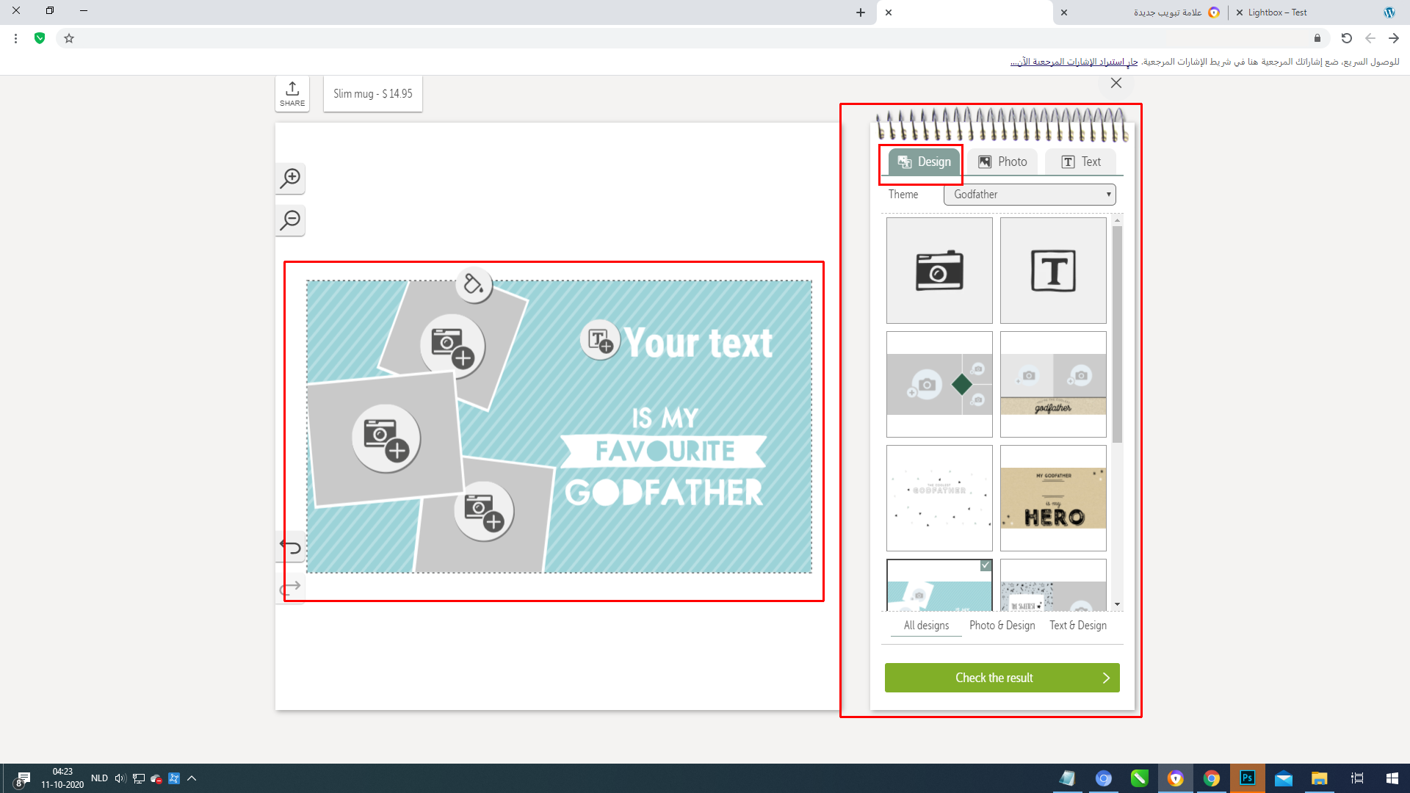Open the Godfather theme dropdown
1410x793 pixels.
(x=1030, y=195)
